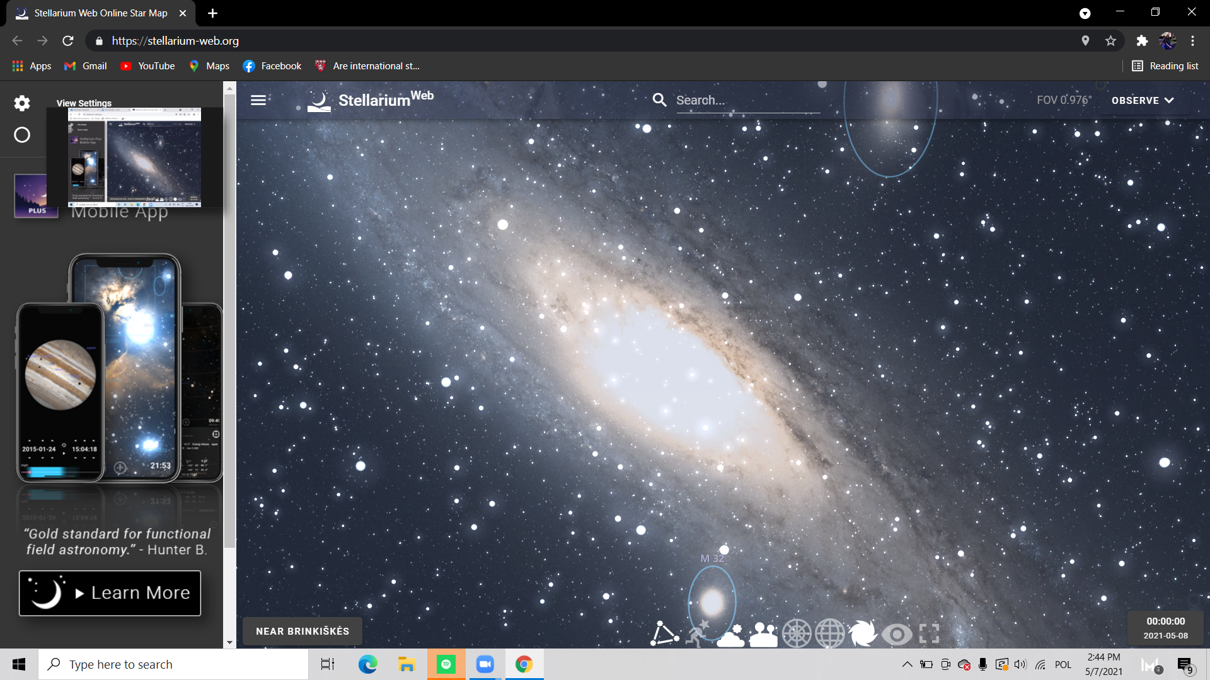
Task: Click the search magnifier icon
Action: (x=659, y=100)
